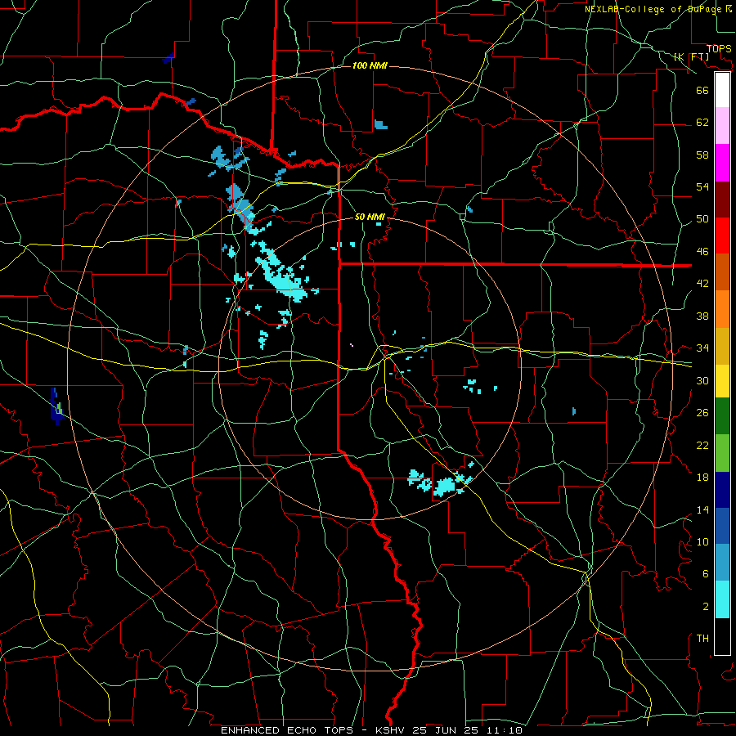Click the 54 value on the legend
This screenshot has height=736, width=736.
(702, 186)
